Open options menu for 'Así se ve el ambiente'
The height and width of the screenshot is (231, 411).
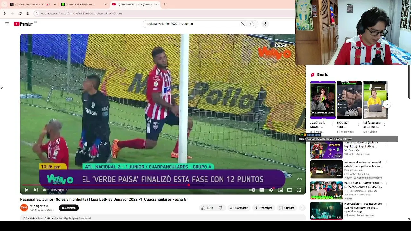[x=386, y=163]
